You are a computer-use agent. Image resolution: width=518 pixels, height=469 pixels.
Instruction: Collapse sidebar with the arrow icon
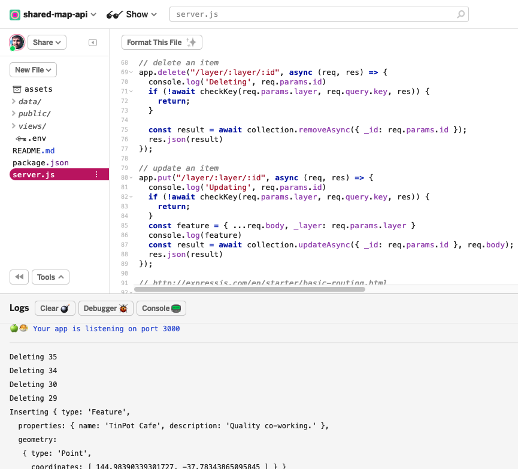[x=93, y=43]
